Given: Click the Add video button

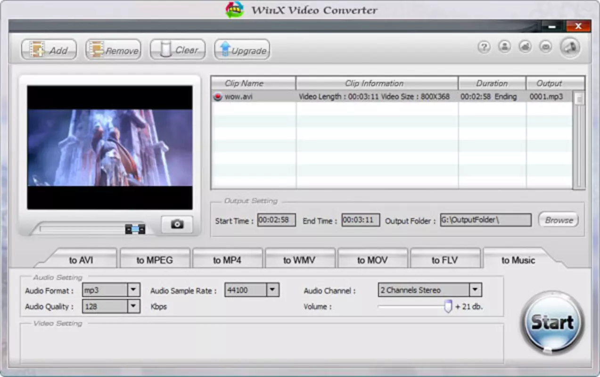Looking at the screenshot, I should click(49, 49).
